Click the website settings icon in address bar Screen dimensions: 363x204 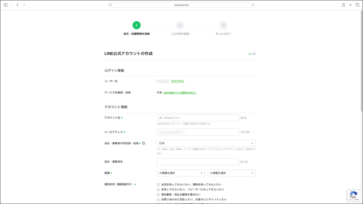click(111, 5)
